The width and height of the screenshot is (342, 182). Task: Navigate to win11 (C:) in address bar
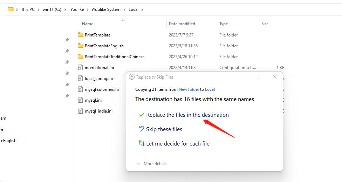tap(52, 9)
